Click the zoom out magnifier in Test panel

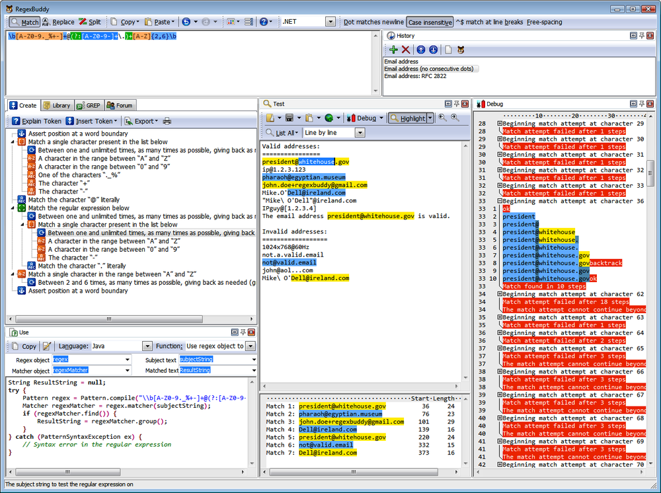(x=442, y=118)
